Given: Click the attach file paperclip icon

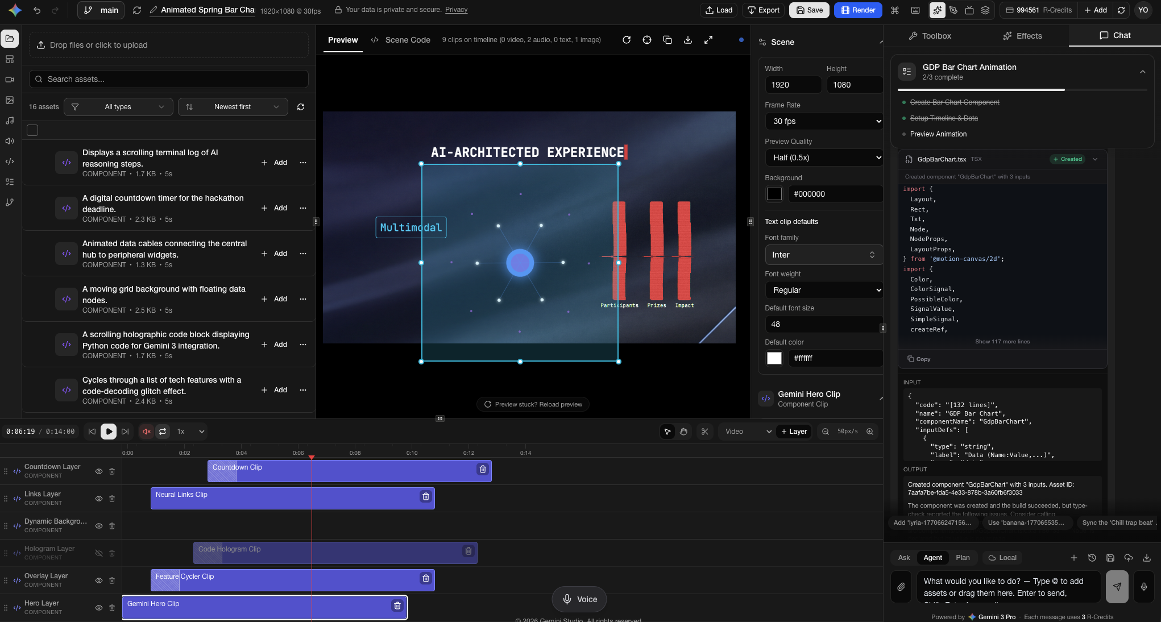Looking at the screenshot, I should (901, 587).
